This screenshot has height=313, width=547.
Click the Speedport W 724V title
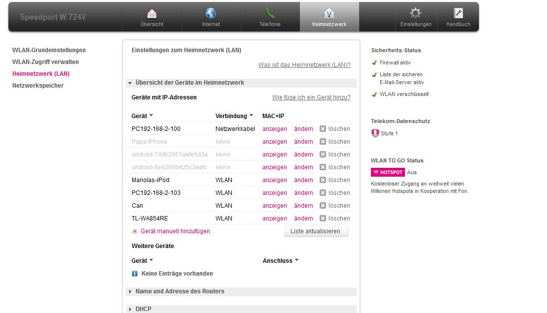[x=53, y=17]
